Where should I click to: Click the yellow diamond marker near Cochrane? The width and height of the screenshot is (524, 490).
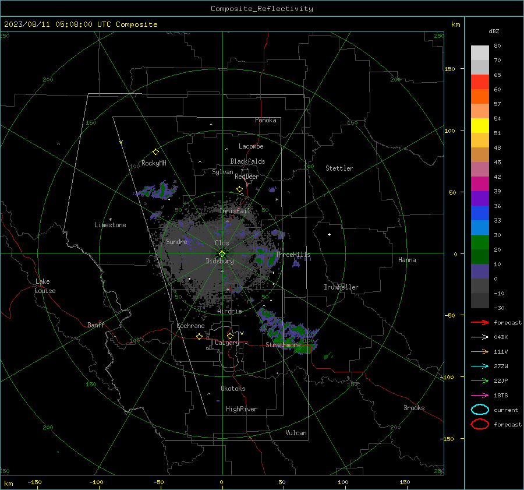click(x=199, y=336)
